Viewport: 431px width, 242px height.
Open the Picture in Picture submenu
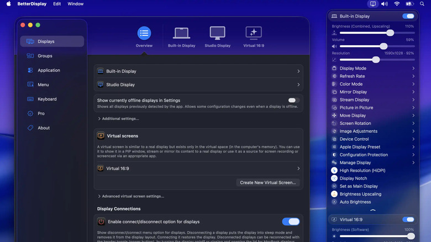[373, 108]
